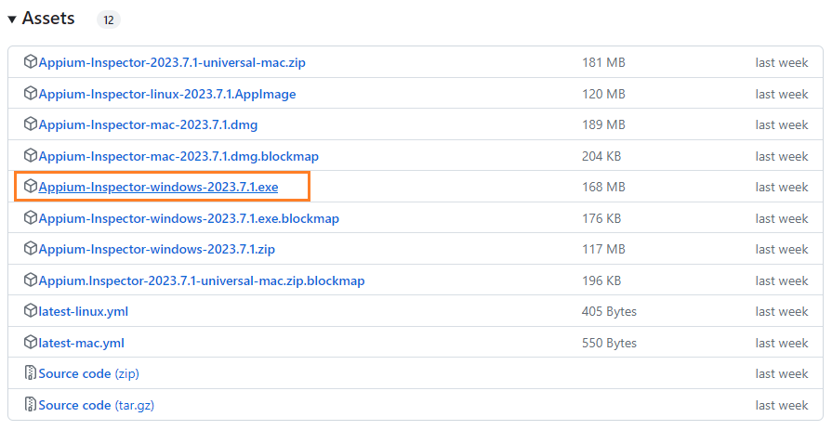Download Appium-Inspector-2023.7.1-universal-mac.zip
Screen dimensions: 832x430
[172, 62]
